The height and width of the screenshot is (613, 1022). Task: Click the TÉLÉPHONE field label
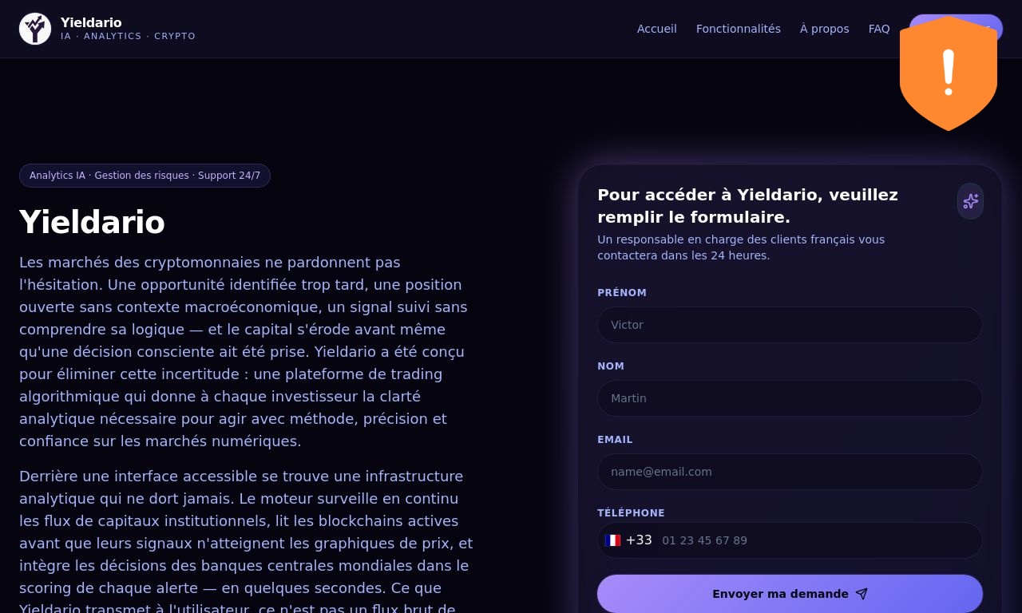pos(631,513)
